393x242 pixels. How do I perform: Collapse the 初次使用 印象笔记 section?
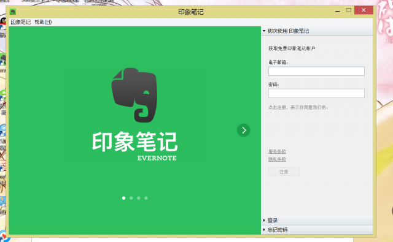coord(317,31)
